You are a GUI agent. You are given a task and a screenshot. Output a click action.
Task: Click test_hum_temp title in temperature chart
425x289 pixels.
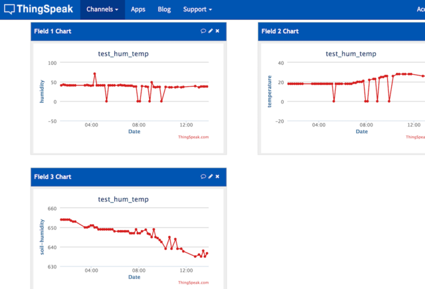[351, 54]
